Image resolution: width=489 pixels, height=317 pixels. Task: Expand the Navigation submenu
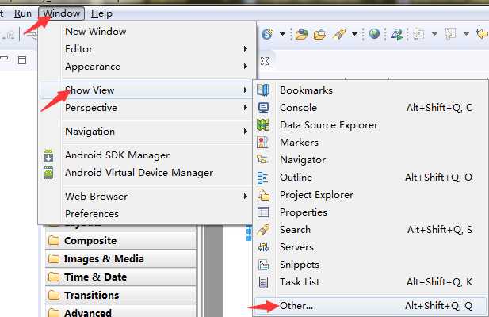(x=147, y=132)
